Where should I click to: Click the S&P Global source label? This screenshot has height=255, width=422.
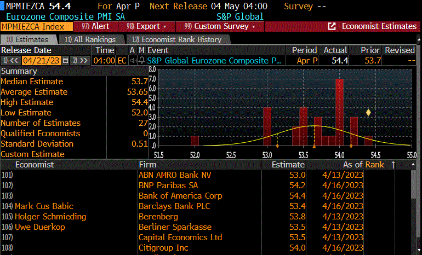click(x=240, y=16)
